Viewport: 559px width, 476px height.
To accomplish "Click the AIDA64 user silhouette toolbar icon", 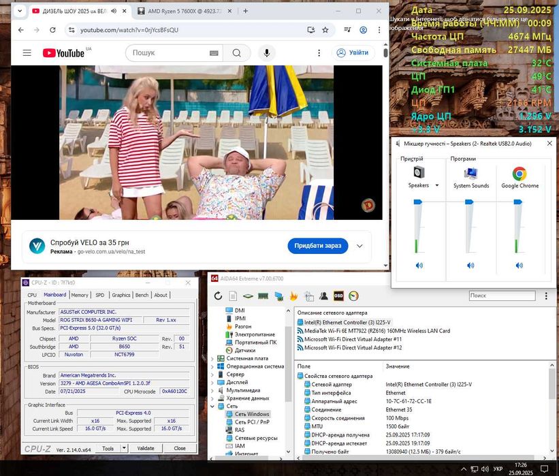I will (x=323, y=296).
